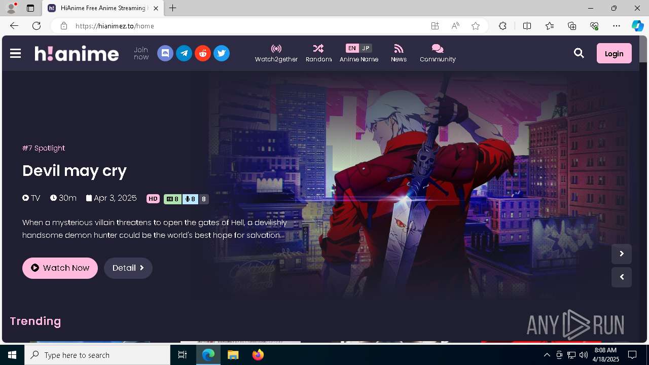Open the browser profile icon
The width and height of the screenshot is (649, 365).
(x=11, y=8)
